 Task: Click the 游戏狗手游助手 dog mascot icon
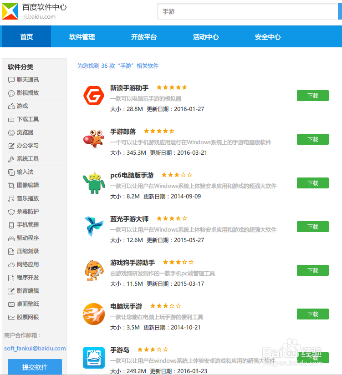click(x=94, y=270)
